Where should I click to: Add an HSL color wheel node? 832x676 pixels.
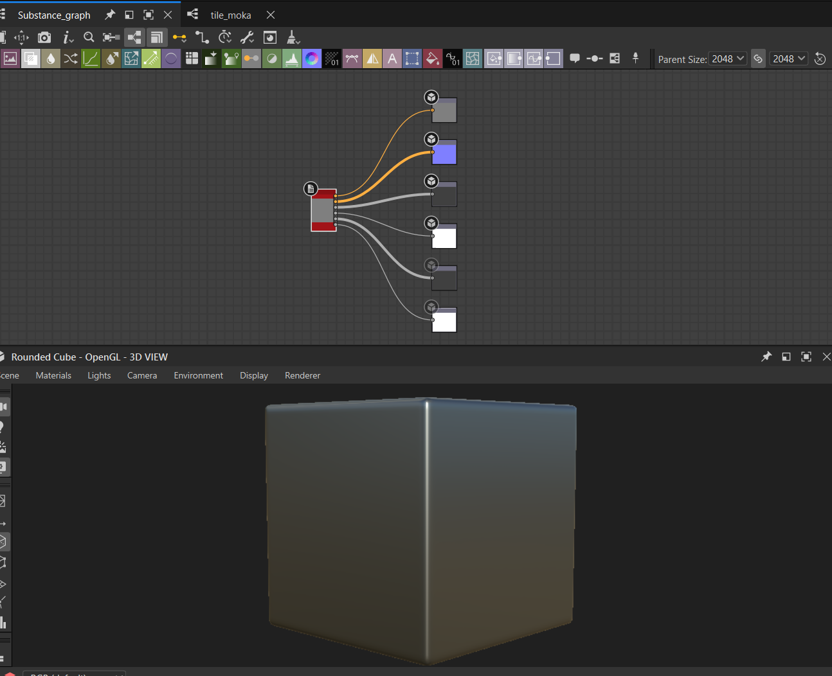point(312,59)
